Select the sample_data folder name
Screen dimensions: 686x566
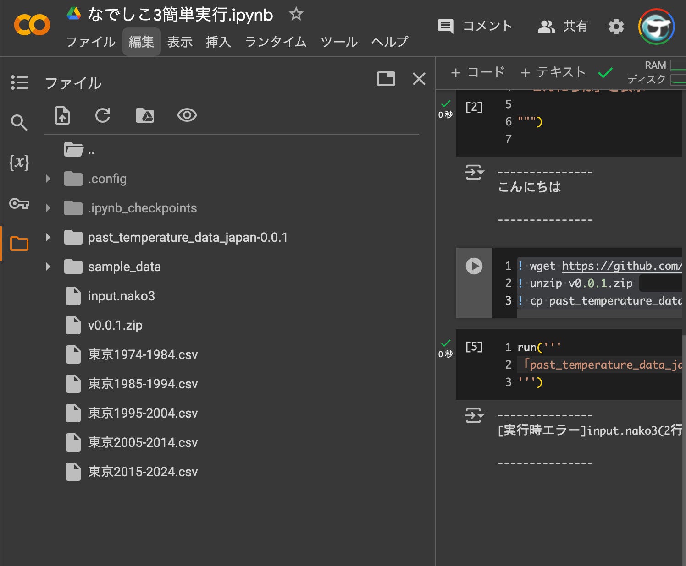tap(124, 267)
